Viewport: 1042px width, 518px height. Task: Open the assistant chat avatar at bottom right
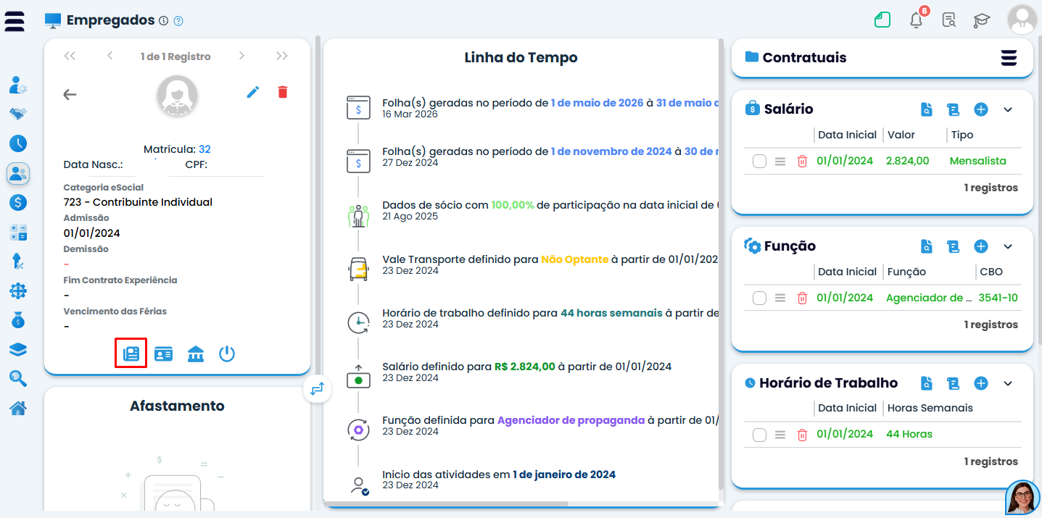click(1023, 498)
